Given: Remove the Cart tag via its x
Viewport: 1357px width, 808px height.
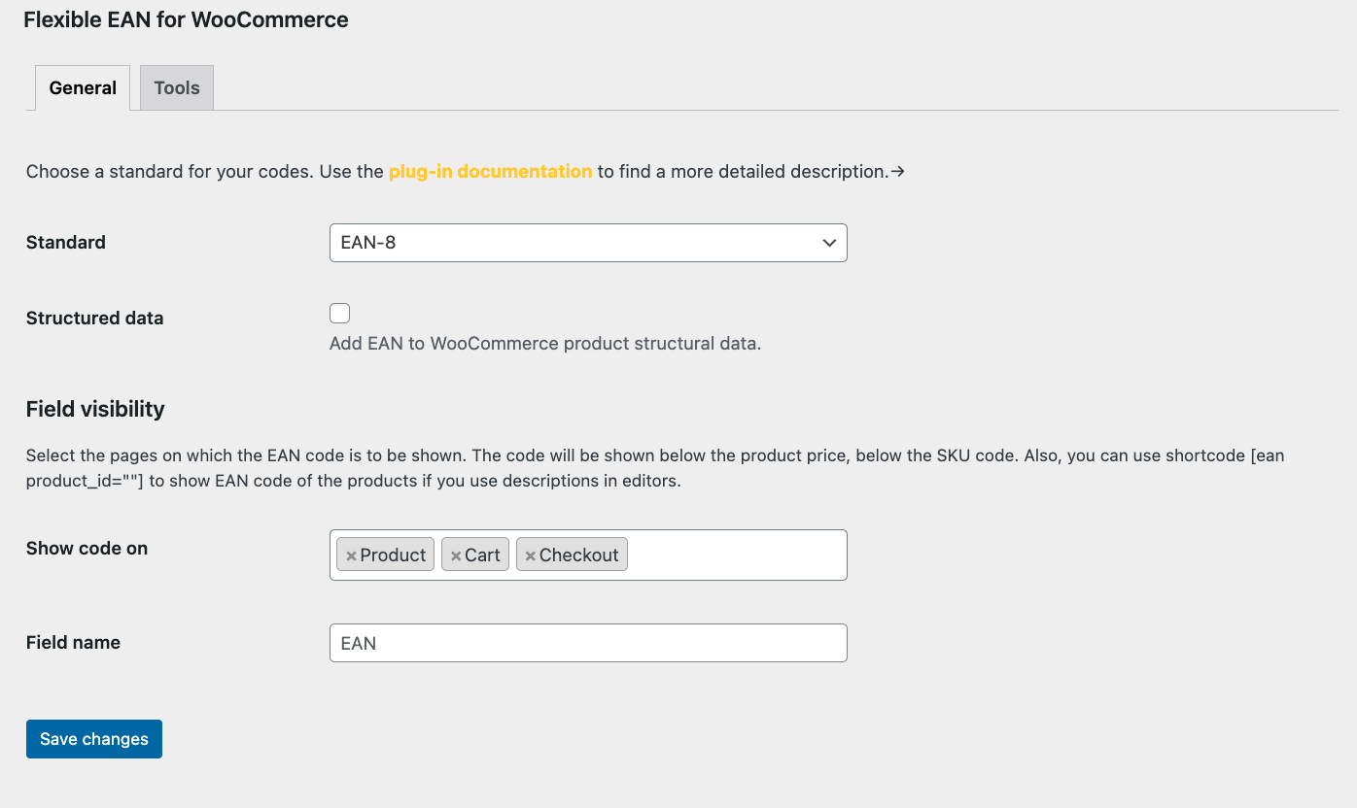Looking at the screenshot, I should (x=455, y=555).
